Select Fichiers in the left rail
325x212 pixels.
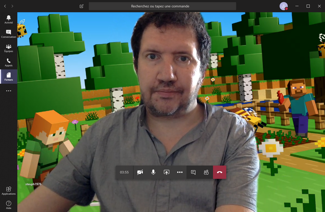(9, 77)
